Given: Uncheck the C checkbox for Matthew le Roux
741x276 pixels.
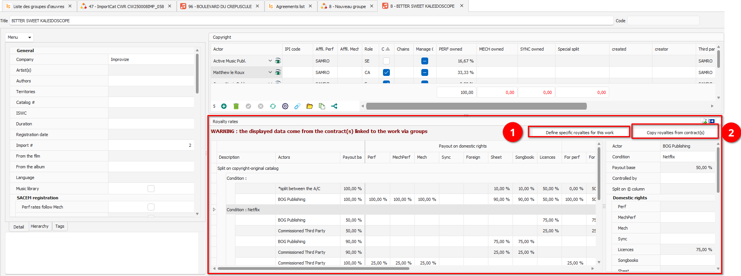Looking at the screenshot, I should tap(386, 72).
